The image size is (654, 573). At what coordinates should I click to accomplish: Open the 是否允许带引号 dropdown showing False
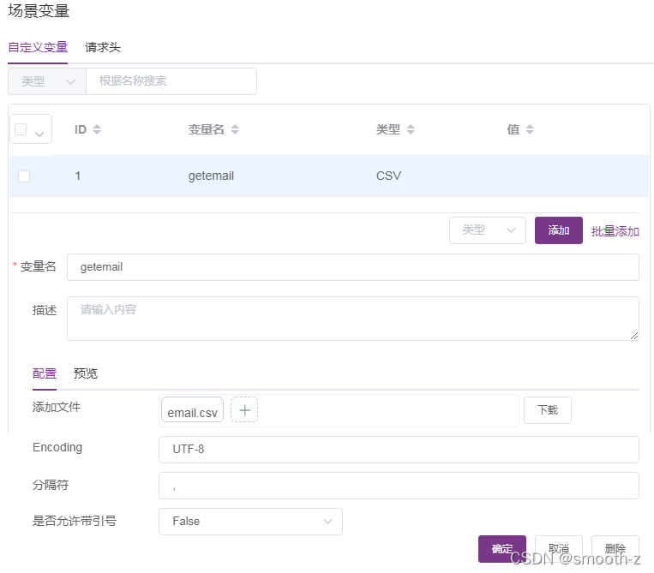tap(250, 522)
